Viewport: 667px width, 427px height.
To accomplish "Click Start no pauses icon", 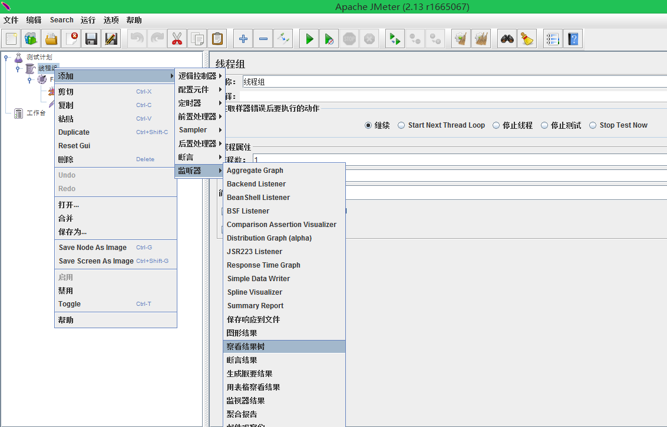I will (x=329, y=39).
